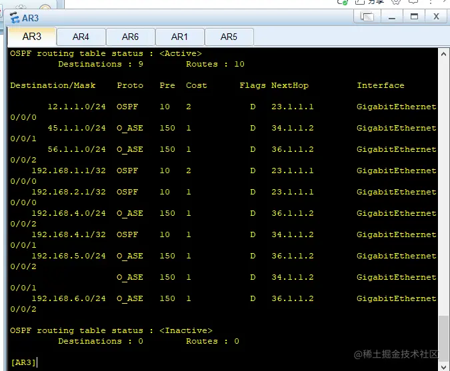Switch to the AR5 tab
Image resolution: width=450 pixels, height=371 pixels.
(x=229, y=37)
